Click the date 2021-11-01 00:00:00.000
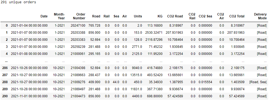272x103 pixels. tap(29, 96)
